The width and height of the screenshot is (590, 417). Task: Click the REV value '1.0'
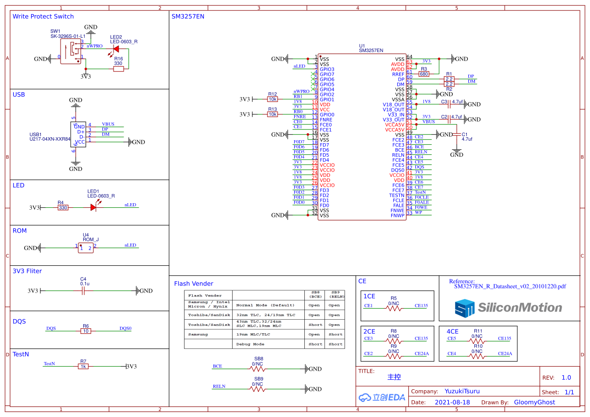(566, 378)
